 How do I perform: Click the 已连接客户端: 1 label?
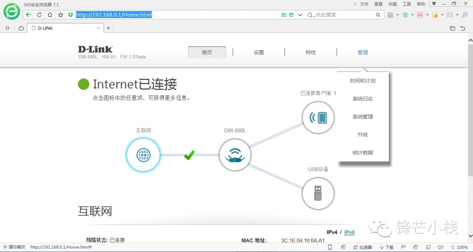[318, 93]
